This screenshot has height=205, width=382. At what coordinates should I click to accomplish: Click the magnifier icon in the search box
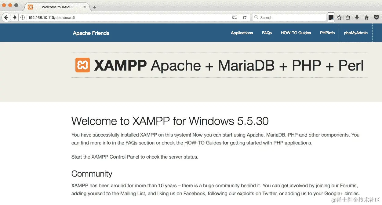coord(256,17)
